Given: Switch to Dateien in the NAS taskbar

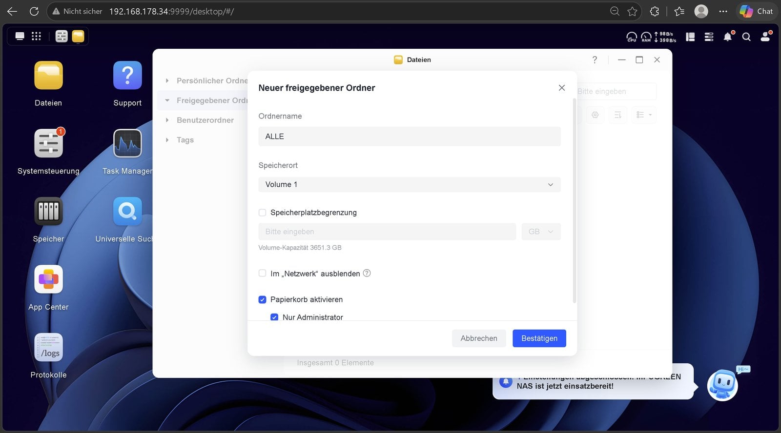Looking at the screenshot, I should [x=78, y=36].
